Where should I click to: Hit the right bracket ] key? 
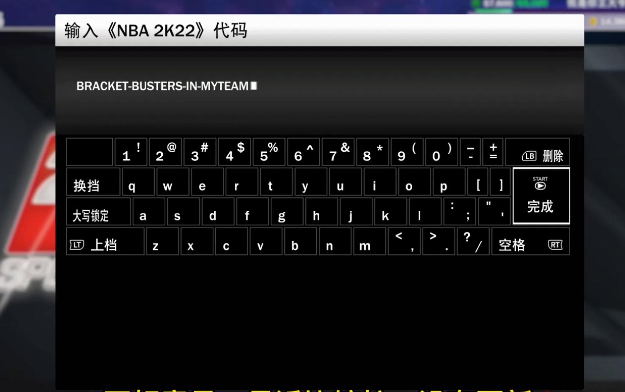pos(501,182)
